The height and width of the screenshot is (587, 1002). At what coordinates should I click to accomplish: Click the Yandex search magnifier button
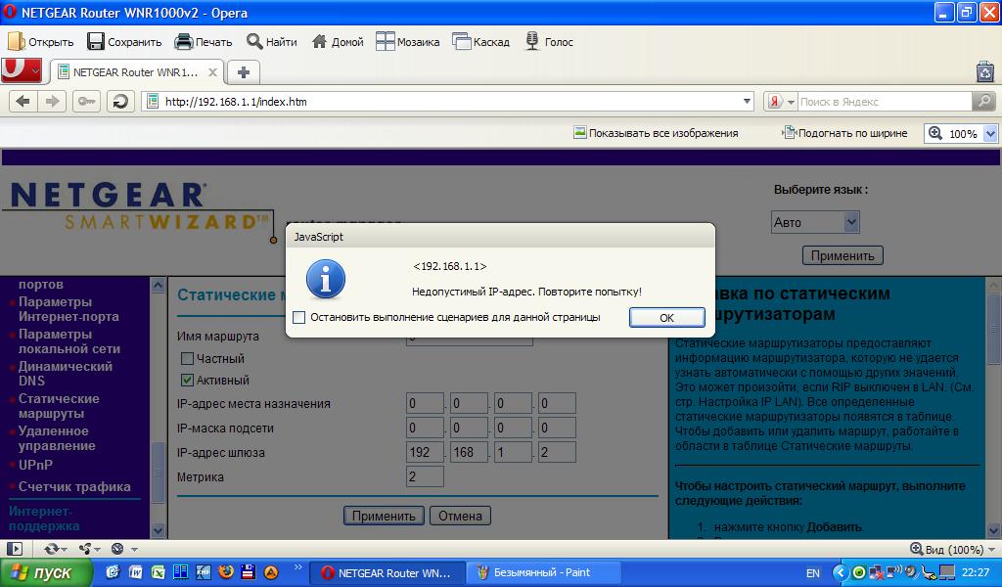983,101
